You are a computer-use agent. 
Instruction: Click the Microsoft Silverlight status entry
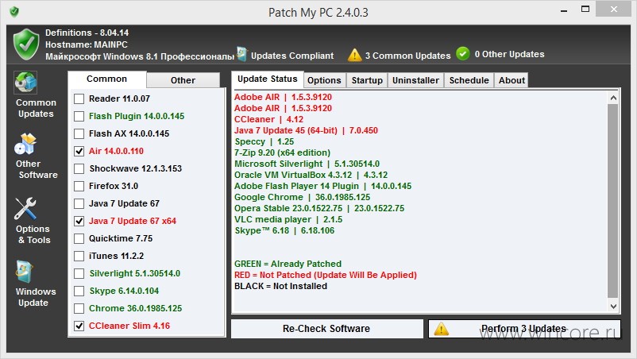307,164
